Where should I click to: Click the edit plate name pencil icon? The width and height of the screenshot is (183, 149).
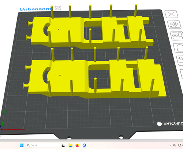pos(58,8)
